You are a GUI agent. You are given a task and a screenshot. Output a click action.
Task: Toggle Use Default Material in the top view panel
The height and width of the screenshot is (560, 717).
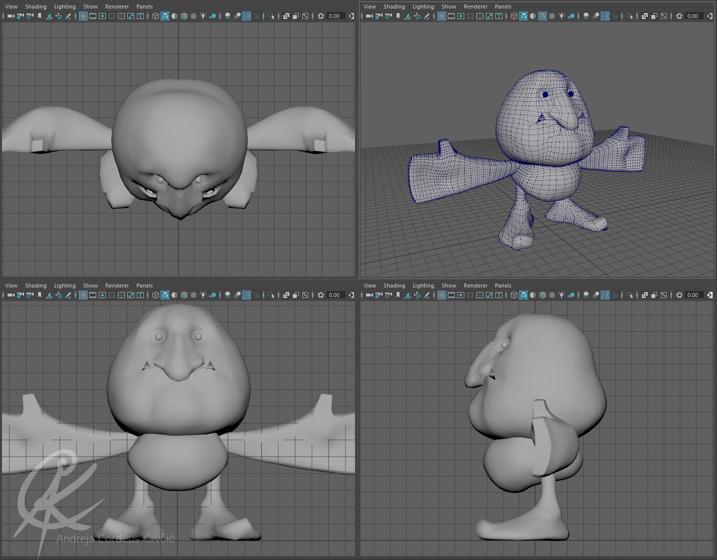(174, 16)
